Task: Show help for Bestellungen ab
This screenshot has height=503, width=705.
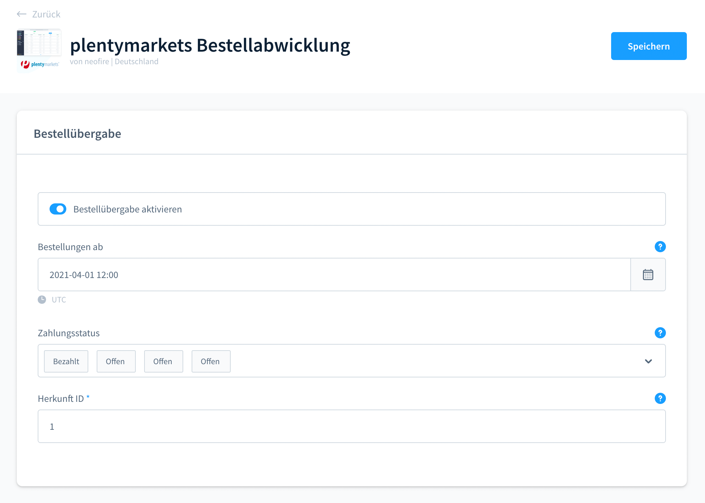Action: coord(660,247)
